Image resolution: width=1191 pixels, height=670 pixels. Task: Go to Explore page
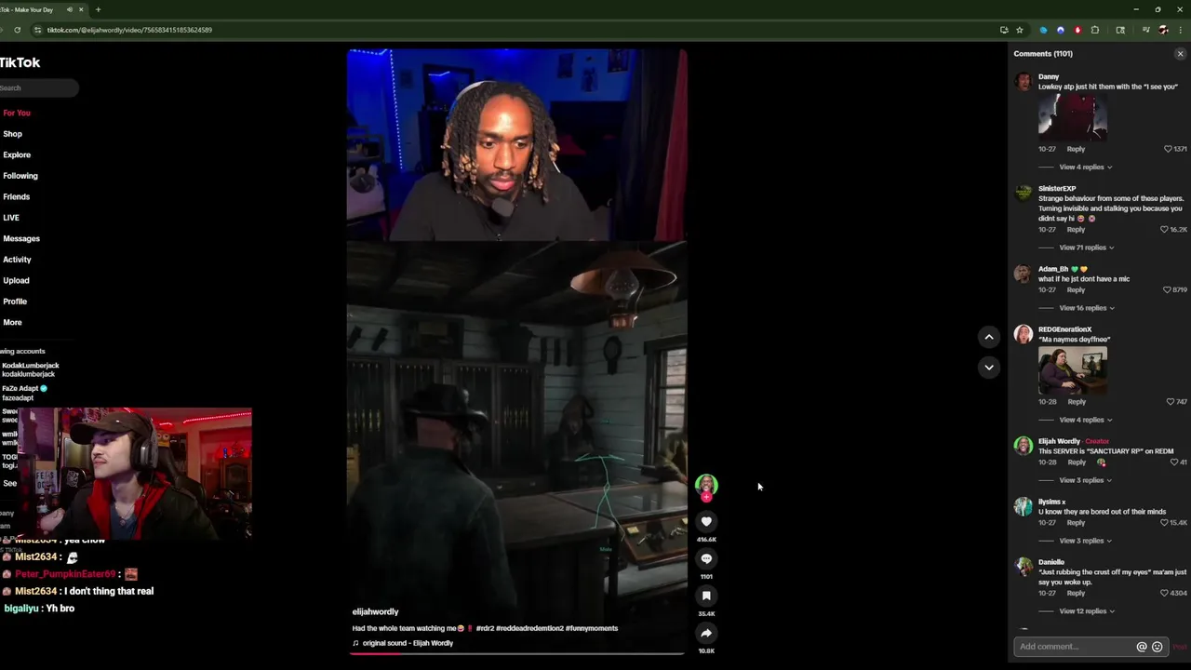pos(17,155)
